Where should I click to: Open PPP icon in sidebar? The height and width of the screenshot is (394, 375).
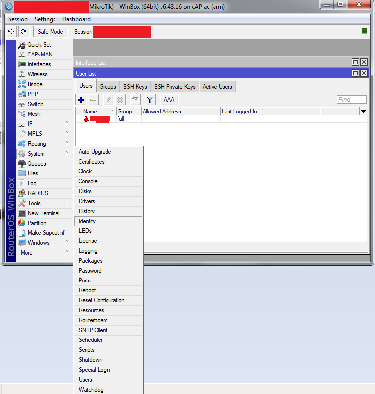[22, 94]
